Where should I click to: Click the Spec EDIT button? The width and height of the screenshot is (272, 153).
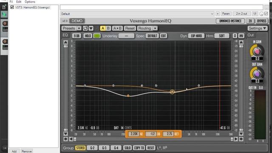point(163,36)
